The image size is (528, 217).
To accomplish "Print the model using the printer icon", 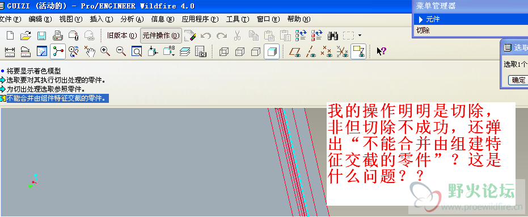I will point(58,36).
